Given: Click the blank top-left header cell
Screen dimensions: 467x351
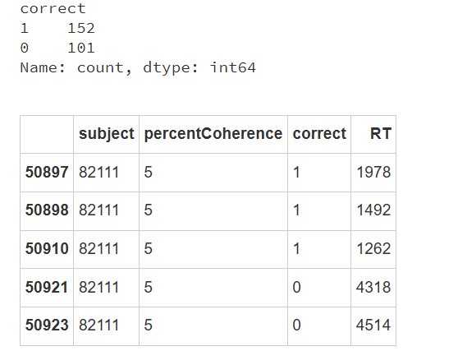Looking at the screenshot, I should (47, 135).
